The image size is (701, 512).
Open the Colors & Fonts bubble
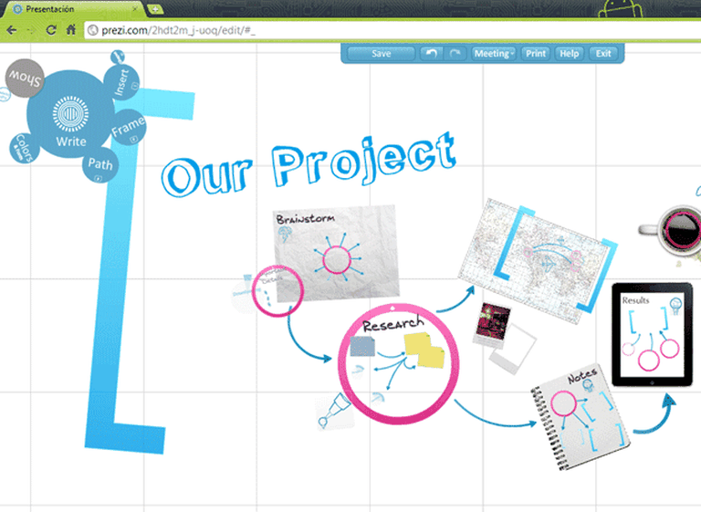pos(25,149)
